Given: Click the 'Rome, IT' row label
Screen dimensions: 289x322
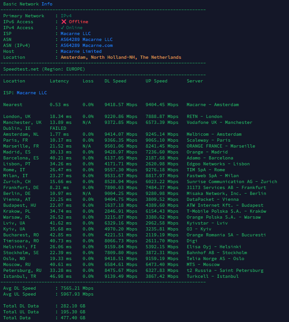Looking at the screenshot, I should (14, 170).
